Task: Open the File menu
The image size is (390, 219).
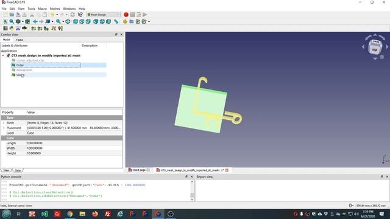Action: (4, 9)
